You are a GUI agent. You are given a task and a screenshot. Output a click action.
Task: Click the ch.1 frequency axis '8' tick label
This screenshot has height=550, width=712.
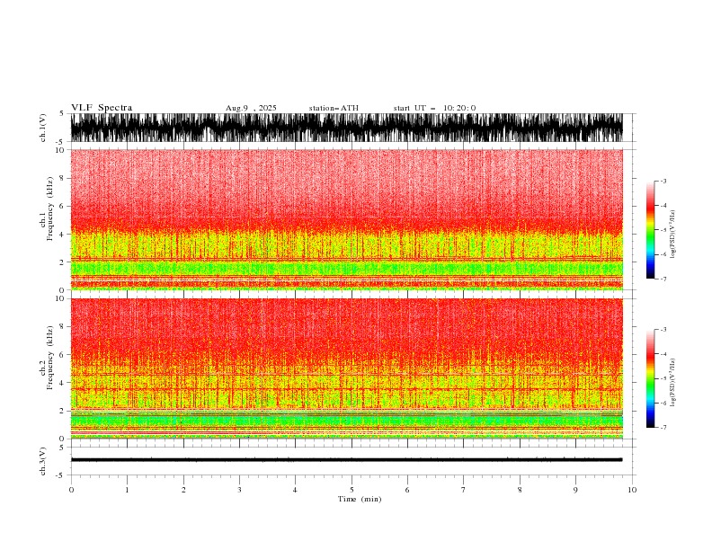[x=62, y=178]
